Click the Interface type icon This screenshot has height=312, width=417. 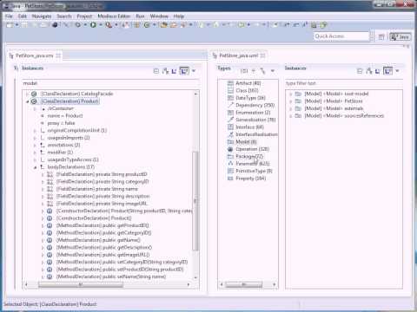[x=230, y=127]
